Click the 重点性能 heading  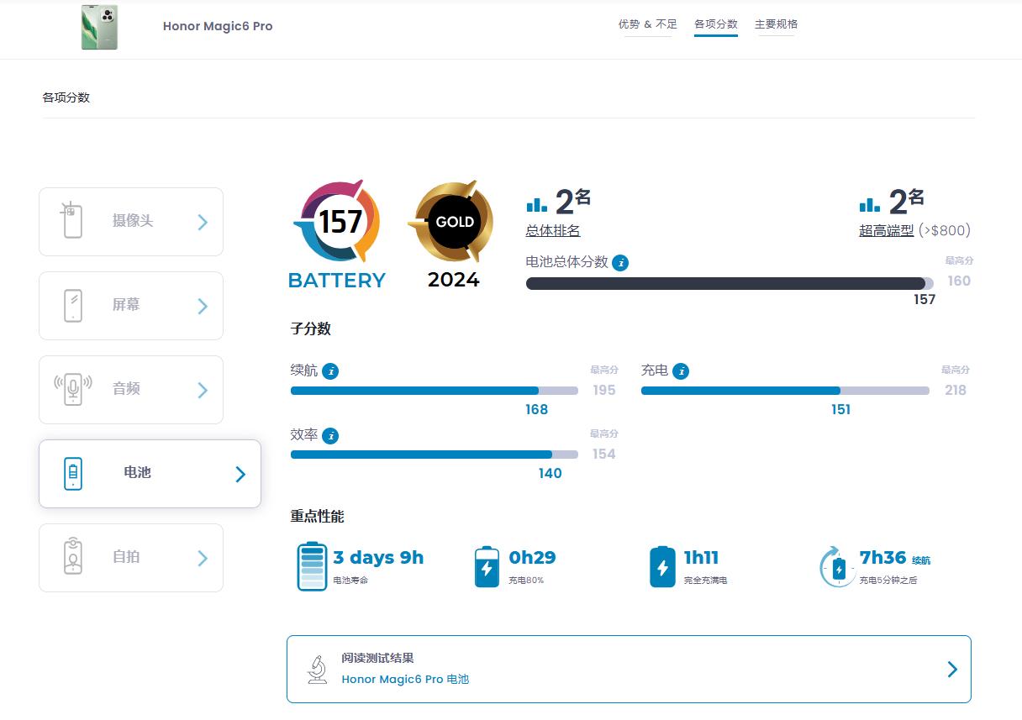point(318,516)
